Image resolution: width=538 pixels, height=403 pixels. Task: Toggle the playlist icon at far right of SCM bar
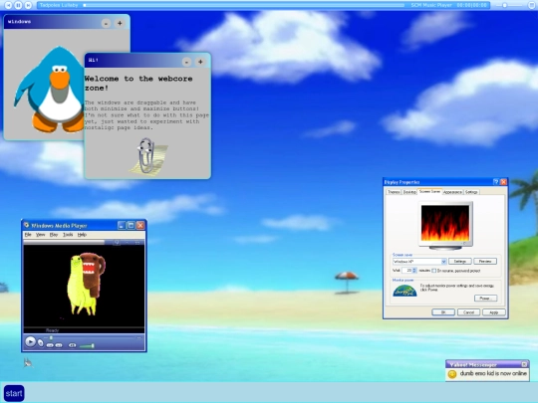(x=532, y=5)
